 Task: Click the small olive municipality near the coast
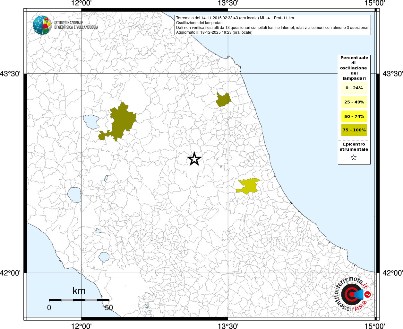223,100
